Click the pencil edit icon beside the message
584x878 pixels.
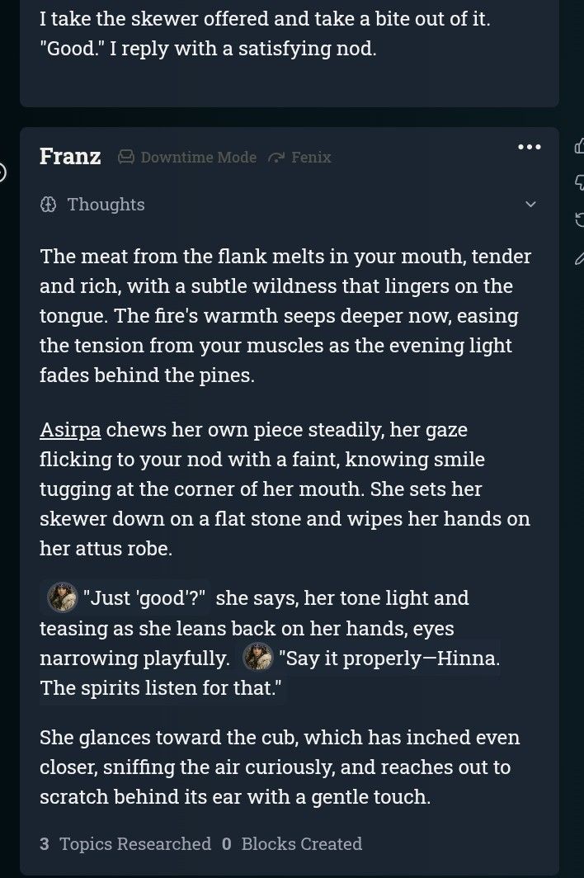[580, 257]
